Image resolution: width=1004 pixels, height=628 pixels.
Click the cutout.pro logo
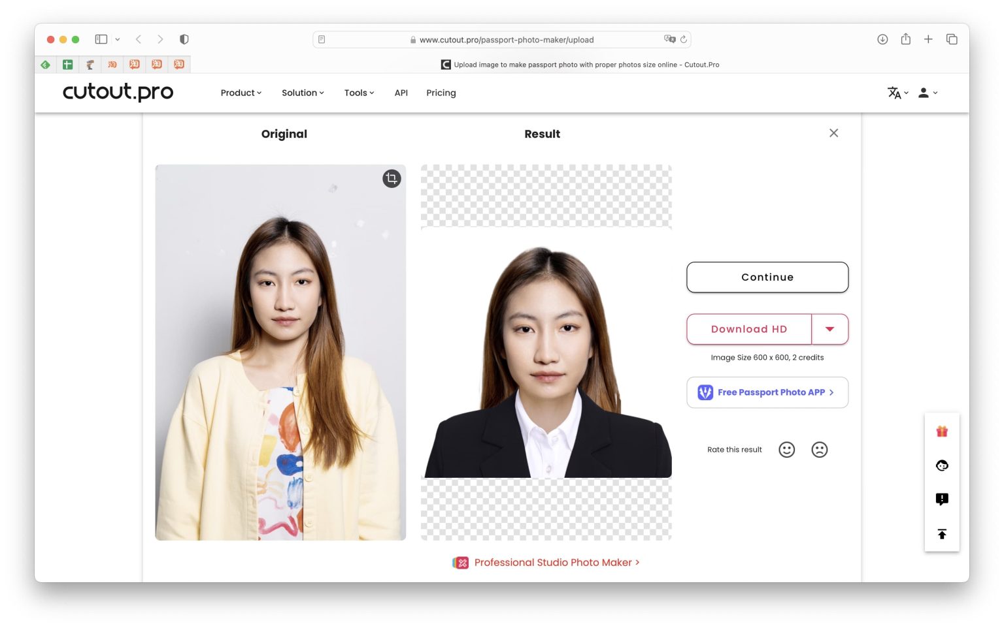pos(118,92)
